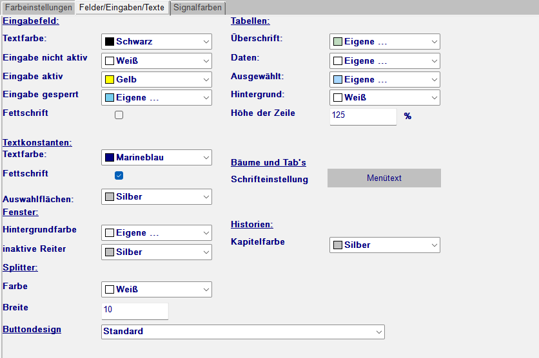This screenshot has width=539, height=358.
Task: Switch to the Signalfarben tab
Action: tap(198, 8)
